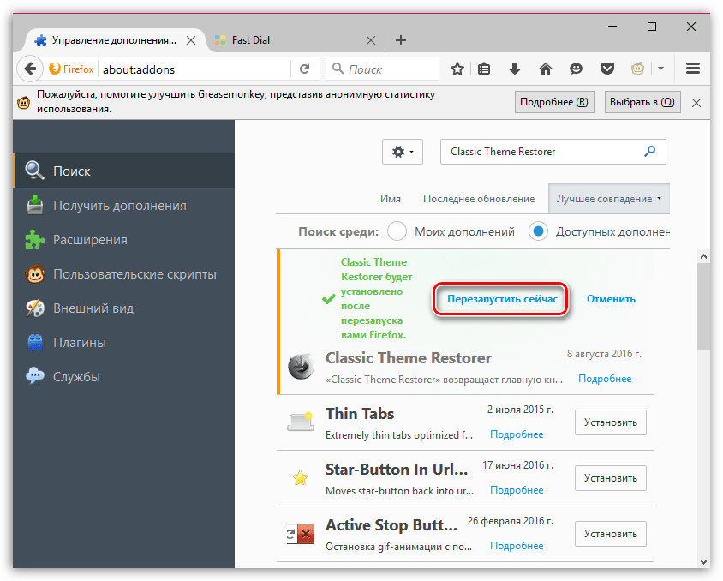Open the downloads arrow icon
The height and width of the screenshot is (581, 723).
click(x=515, y=69)
